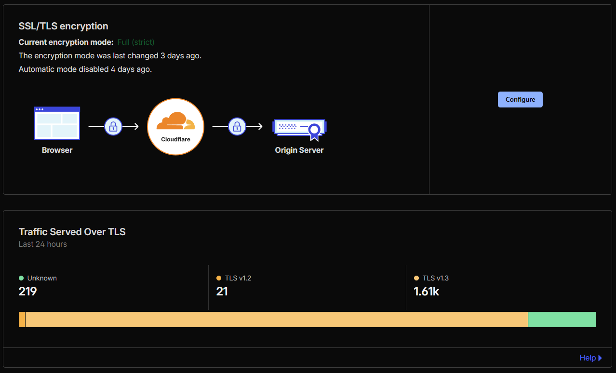Click the 'Last 24 hours' subtitle
The height and width of the screenshot is (373, 616).
[x=43, y=244]
